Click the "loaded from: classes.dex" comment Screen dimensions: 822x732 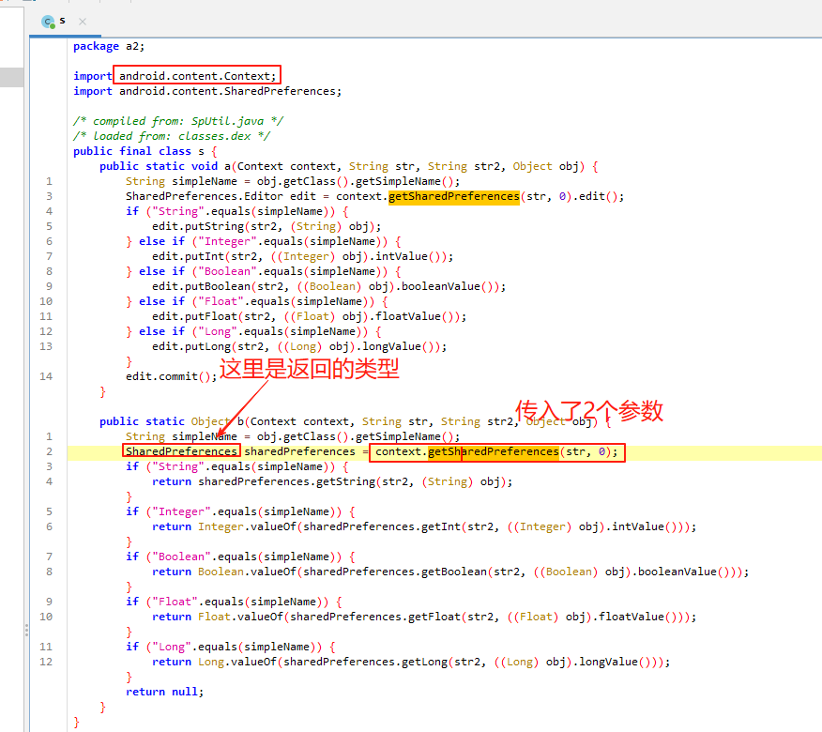pyautogui.click(x=172, y=136)
